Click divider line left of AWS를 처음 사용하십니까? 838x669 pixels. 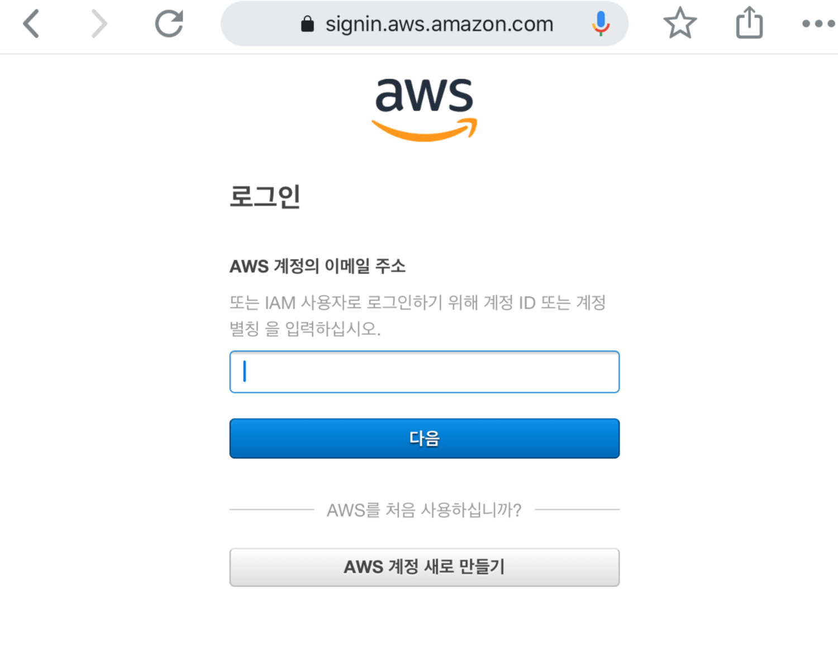coord(272,509)
